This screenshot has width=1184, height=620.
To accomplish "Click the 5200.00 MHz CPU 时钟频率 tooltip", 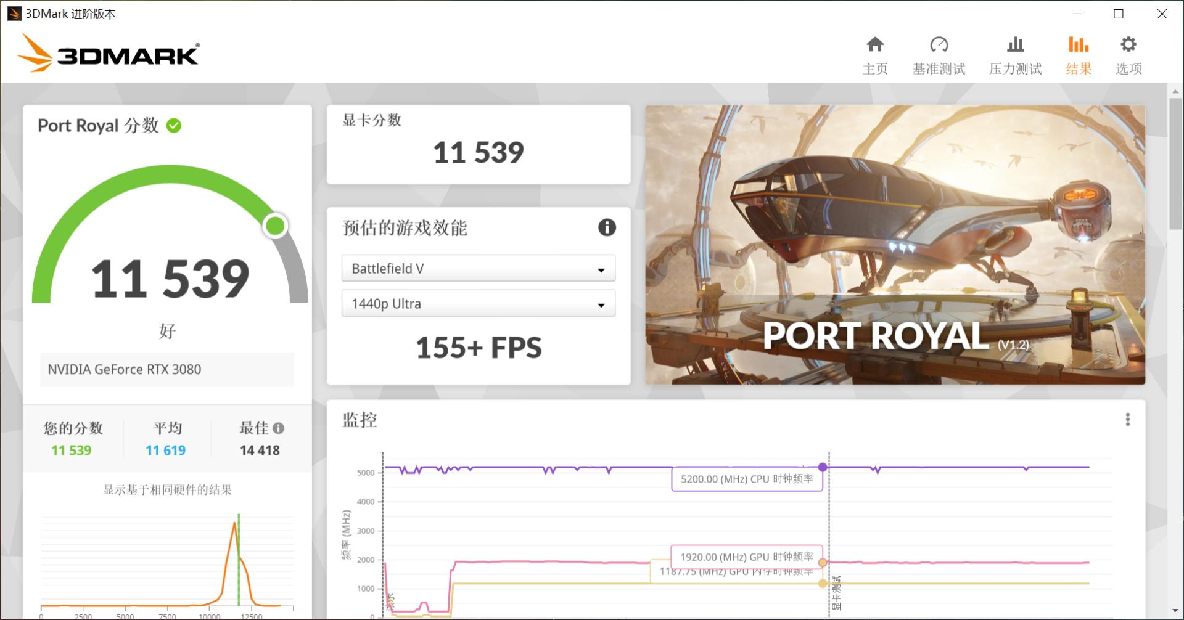I will click(747, 478).
